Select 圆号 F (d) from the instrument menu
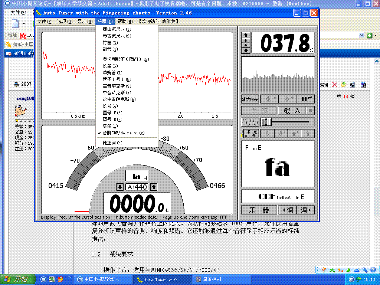Image resolution: width=380 pixels, height=285 pixels. pyautogui.click(x=127, y=113)
